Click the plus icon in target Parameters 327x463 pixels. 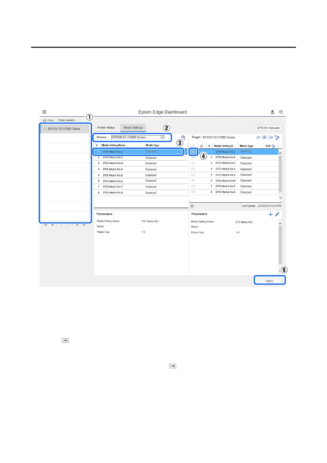coord(270,214)
